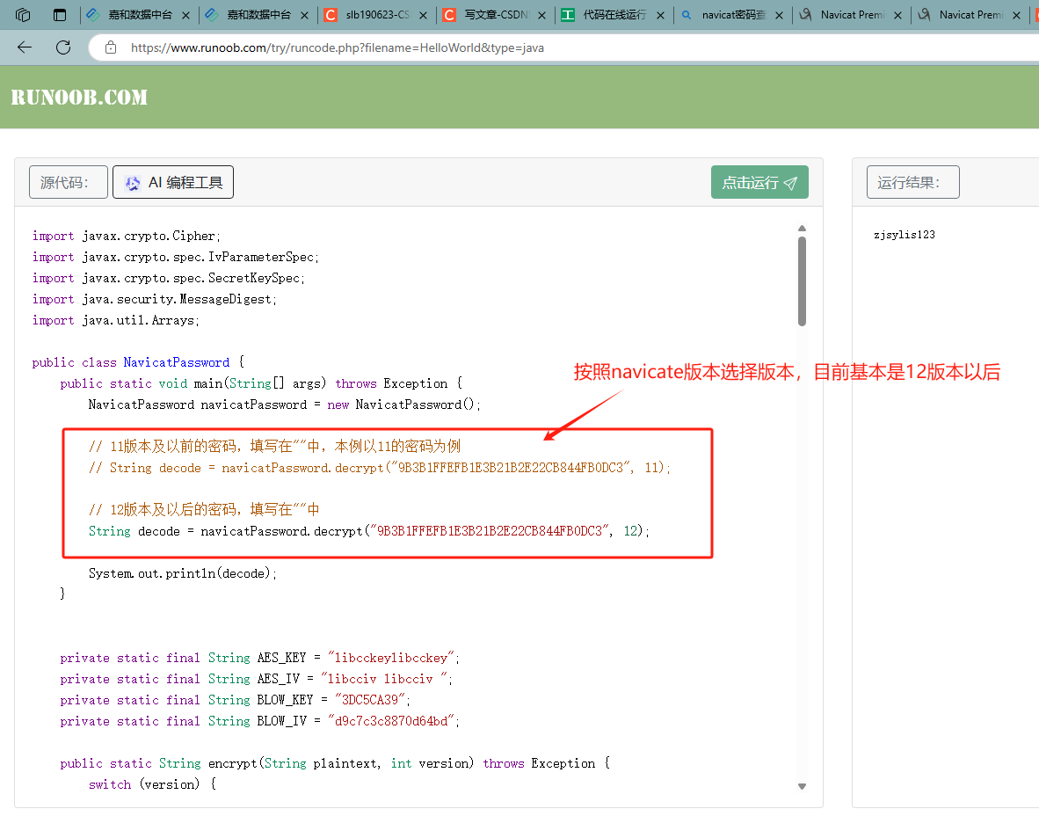
Task: Click the new NavicatPassword() line
Action: pyautogui.click(x=284, y=405)
